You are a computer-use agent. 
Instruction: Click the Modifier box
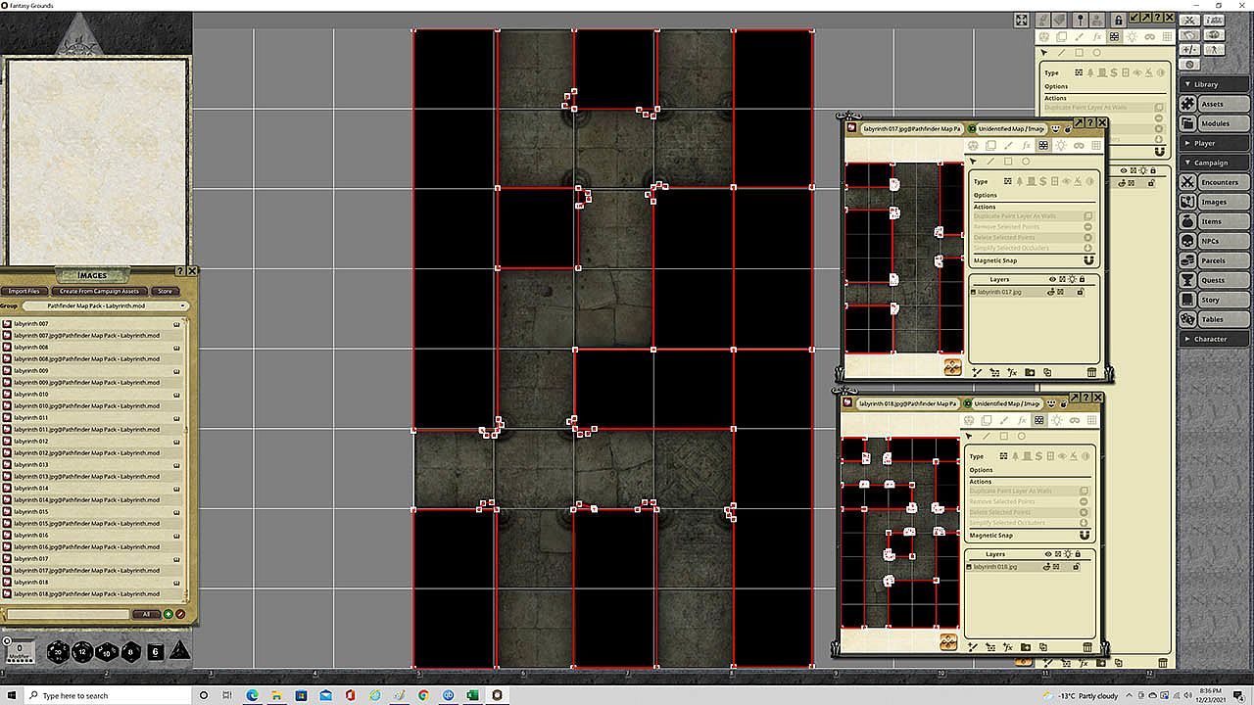[x=21, y=651]
